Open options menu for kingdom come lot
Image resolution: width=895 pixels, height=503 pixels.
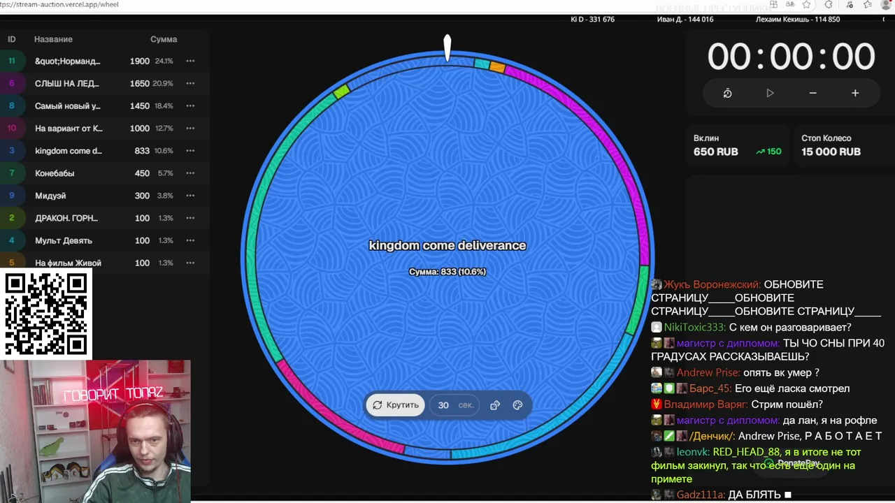pyautogui.click(x=190, y=151)
